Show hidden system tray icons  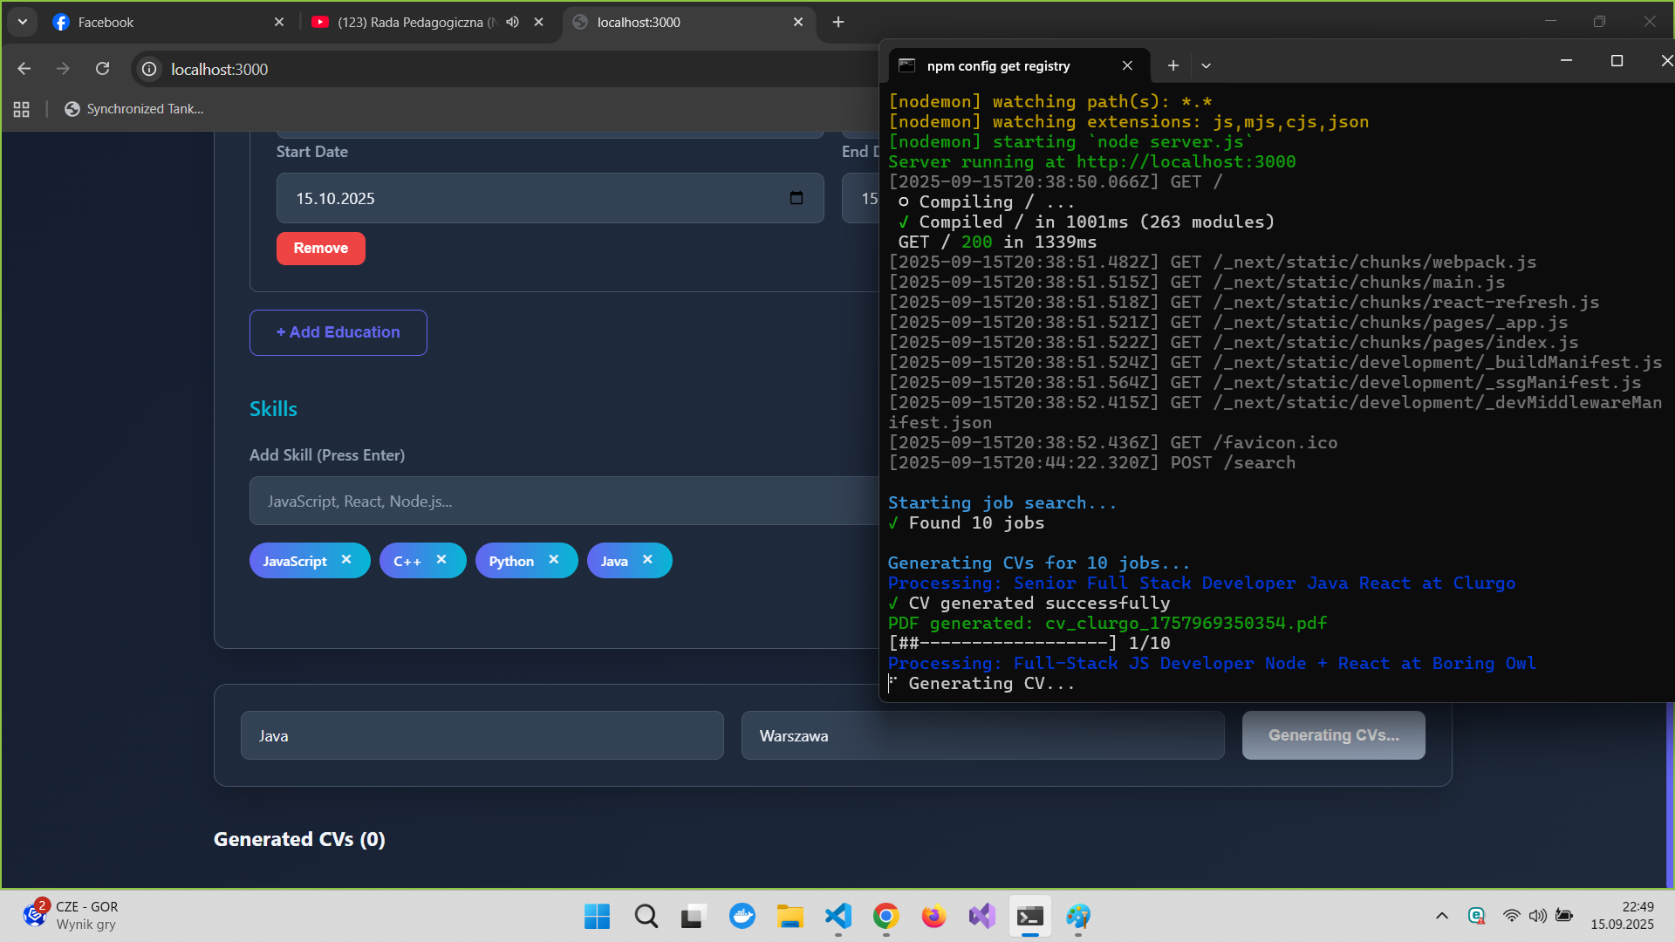click(1441, 916)
